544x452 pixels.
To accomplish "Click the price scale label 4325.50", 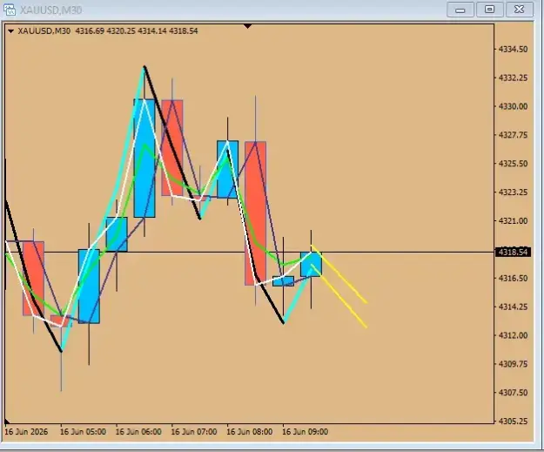I will point(513,164).
